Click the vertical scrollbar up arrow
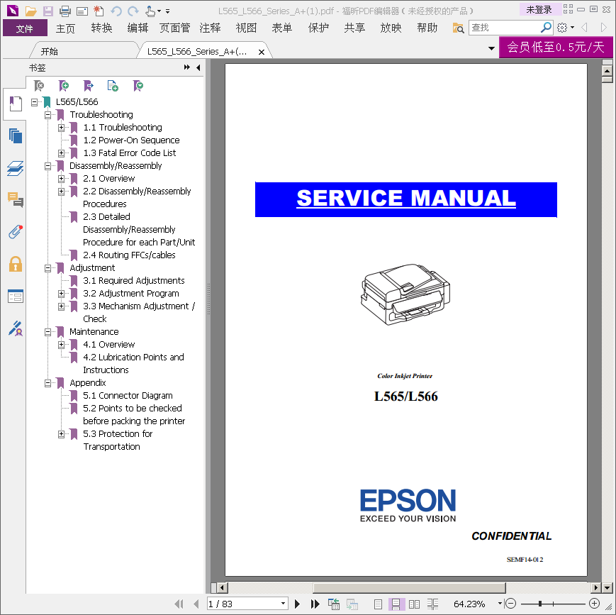Viewport: 616px width, 615px height. (x=607, y=71)
